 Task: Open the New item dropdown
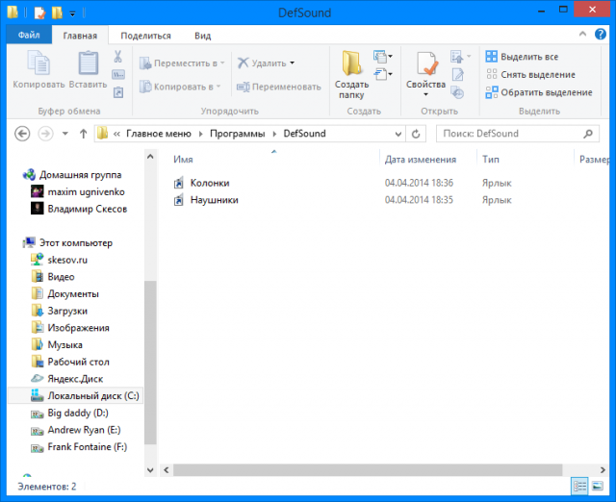click(383, 57)
